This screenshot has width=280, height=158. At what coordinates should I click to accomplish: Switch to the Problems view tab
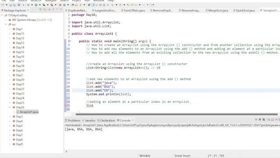coord(73,120)
